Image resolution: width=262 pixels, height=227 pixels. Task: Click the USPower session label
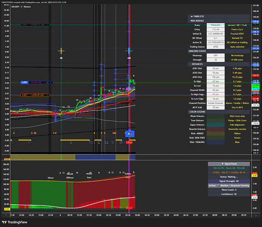click(70, 178)
